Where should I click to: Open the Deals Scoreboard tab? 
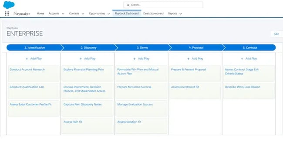(153, 13)
